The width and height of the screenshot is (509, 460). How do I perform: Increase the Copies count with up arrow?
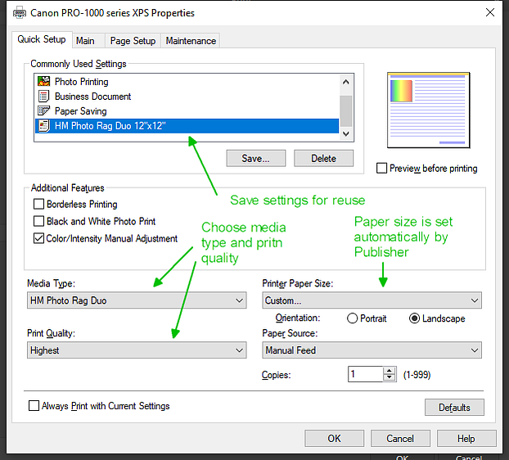click(x=389, y=371)
